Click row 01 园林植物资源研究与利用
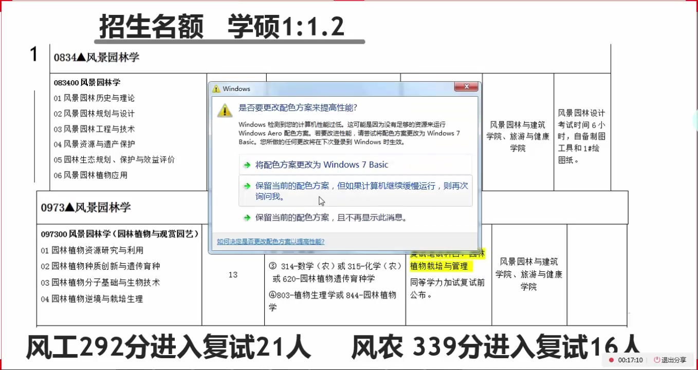This screenshot has width=698, height=370. [x=92, y=250]
